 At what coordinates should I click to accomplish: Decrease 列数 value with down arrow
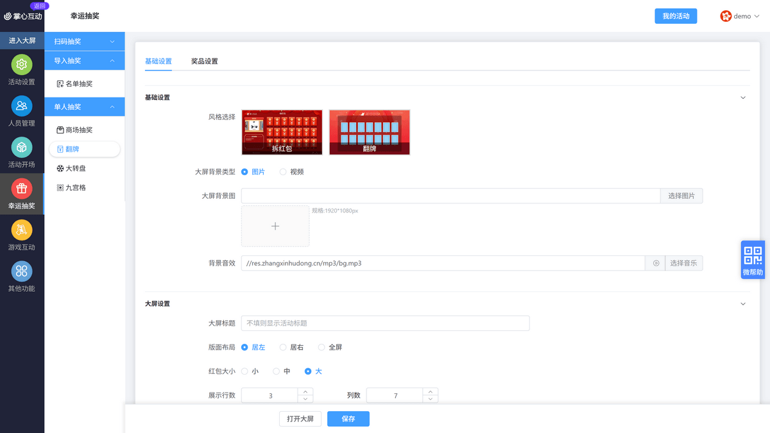(431, 399)
